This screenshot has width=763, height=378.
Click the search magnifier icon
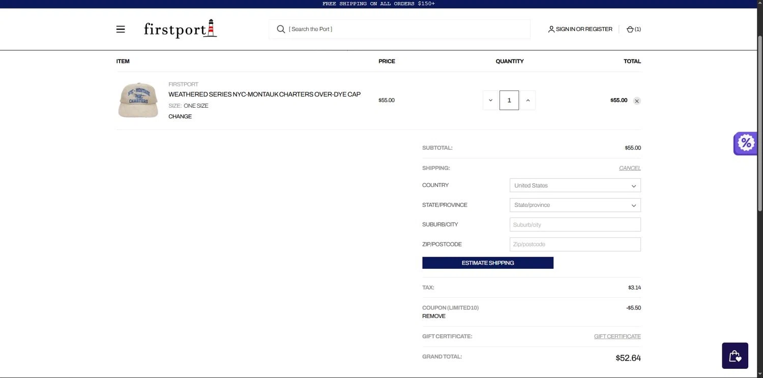pos(281,29)
